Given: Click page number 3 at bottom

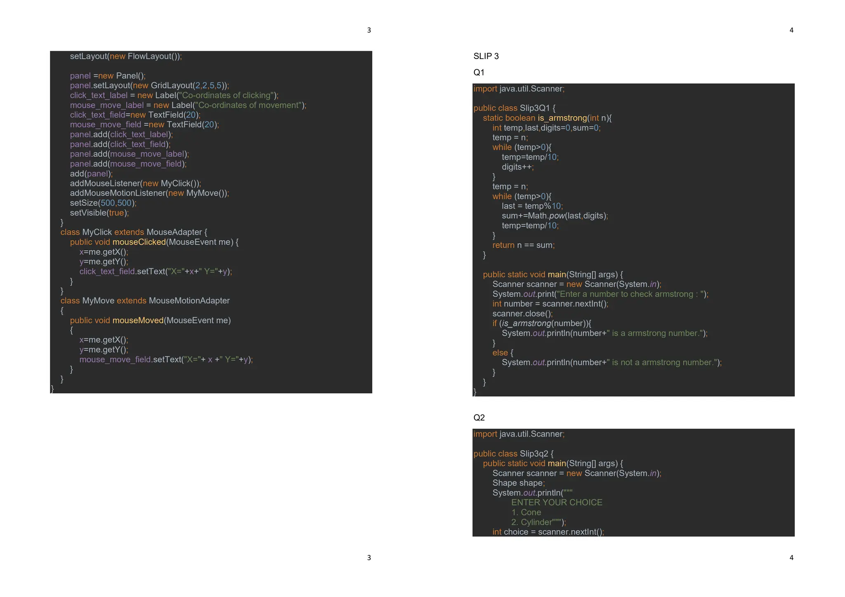Looking at the screenshot, I should (x=369, y=557).
